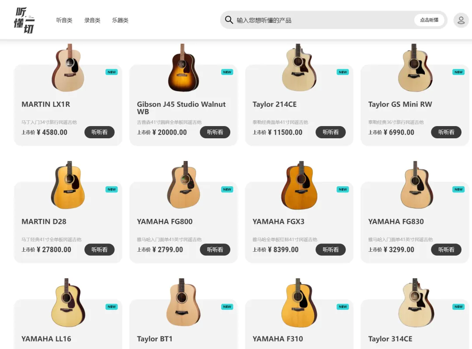Open the YAMAHA F310 guitar image

(x=299, y=302)
